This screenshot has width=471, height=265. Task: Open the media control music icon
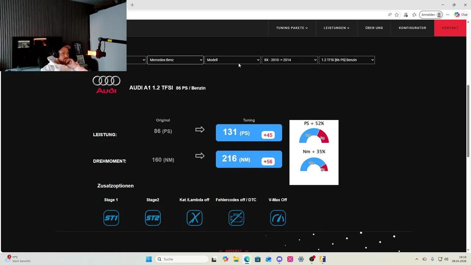click(x=406, y=15)
